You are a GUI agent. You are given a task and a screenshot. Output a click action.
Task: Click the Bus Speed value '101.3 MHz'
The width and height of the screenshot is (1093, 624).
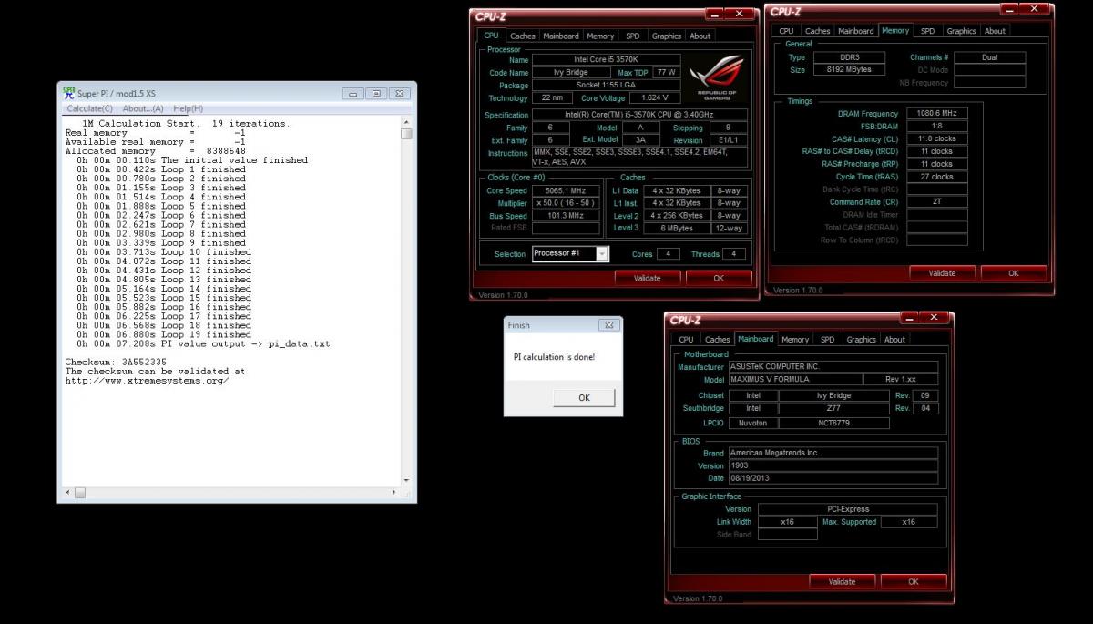point(566,216)
